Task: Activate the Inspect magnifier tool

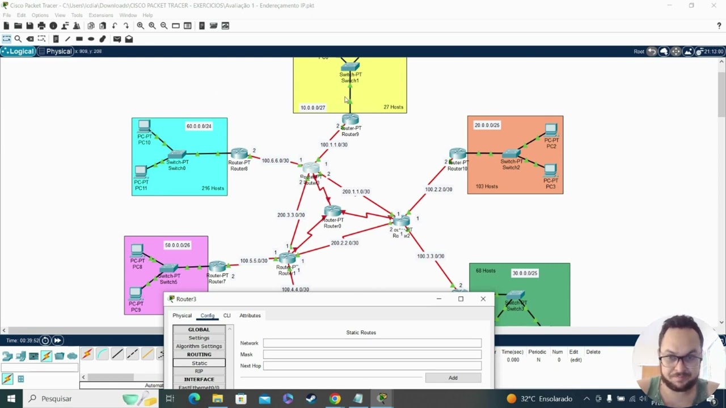Action: click(x=18, y=39)
